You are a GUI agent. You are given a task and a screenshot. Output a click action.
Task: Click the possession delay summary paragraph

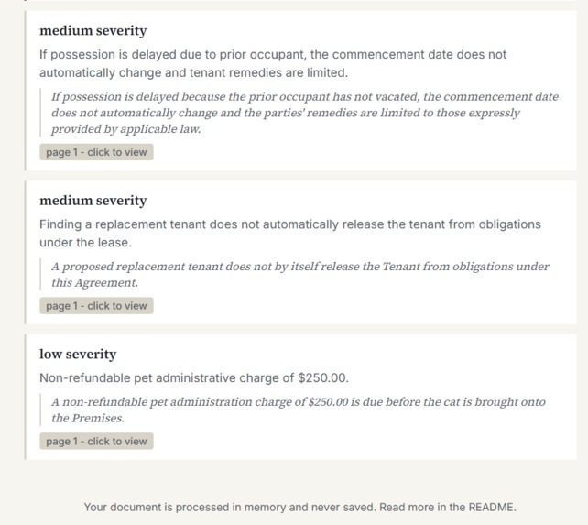pyautogui.click(x=273, y=63)
